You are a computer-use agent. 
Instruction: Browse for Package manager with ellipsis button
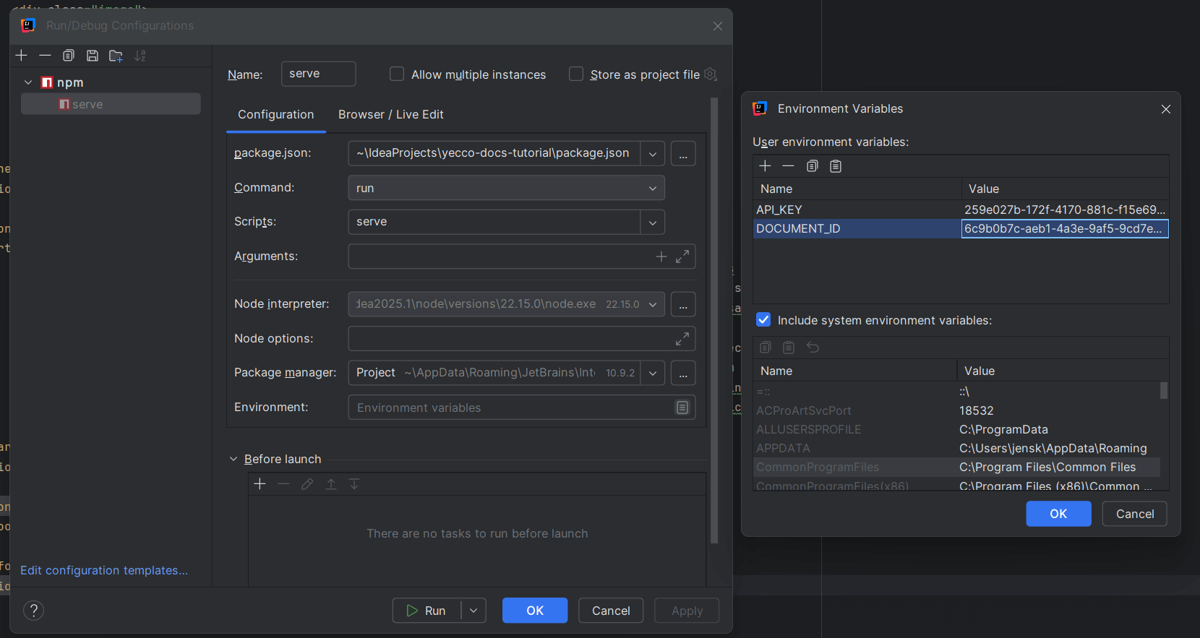[683, 373]
